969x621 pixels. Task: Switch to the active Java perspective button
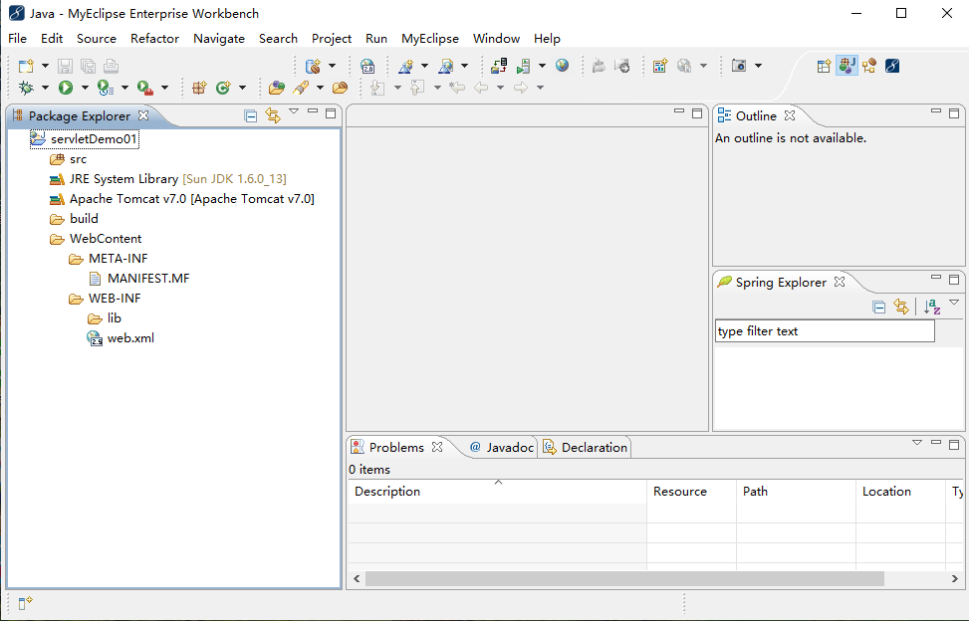[x=847, y=66]
